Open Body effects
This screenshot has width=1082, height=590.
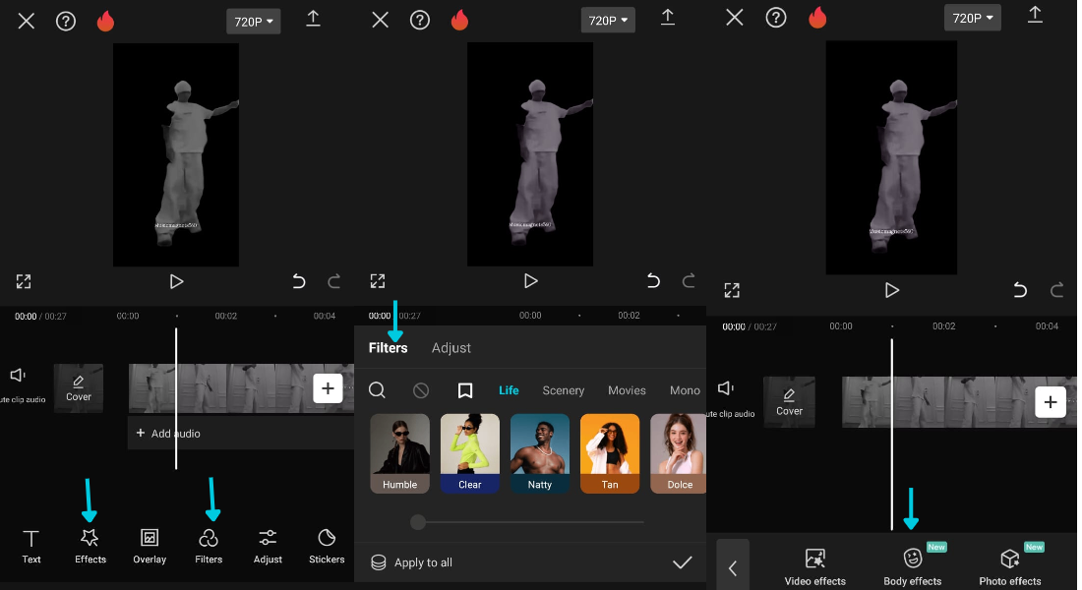[x=912, y=566]
